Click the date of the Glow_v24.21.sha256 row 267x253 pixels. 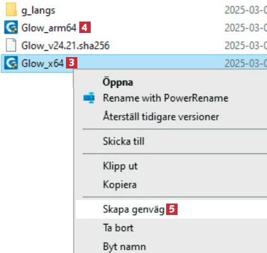[245, 46]
